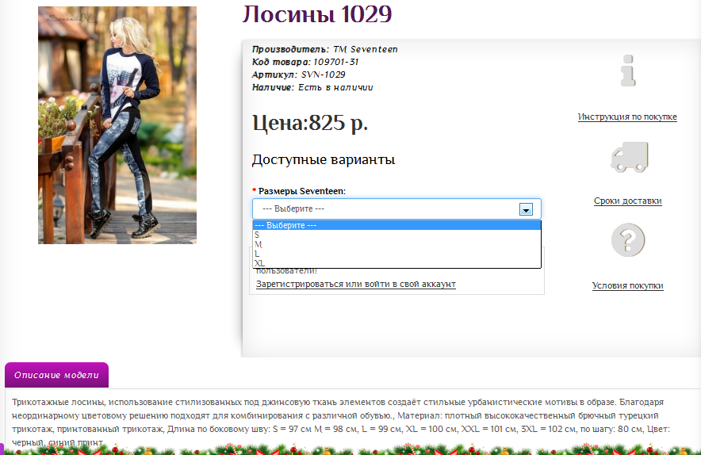Click the size dropdown arrow button

pyautogui.click(x=525, y=209)
